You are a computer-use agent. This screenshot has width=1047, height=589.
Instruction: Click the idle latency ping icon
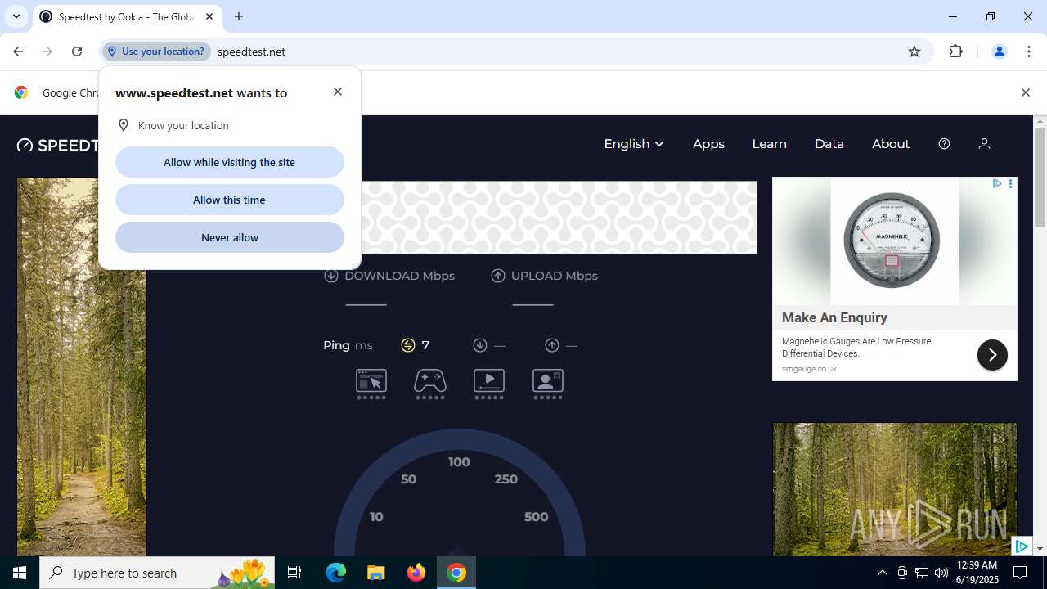[x=408, y=345]
